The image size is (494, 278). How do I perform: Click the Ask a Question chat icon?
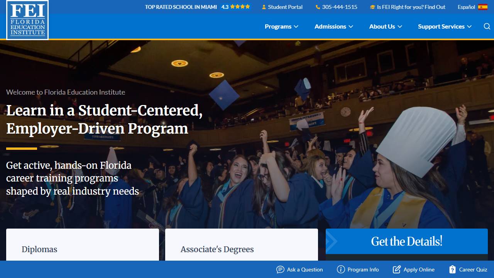click(x=280, y=270)
